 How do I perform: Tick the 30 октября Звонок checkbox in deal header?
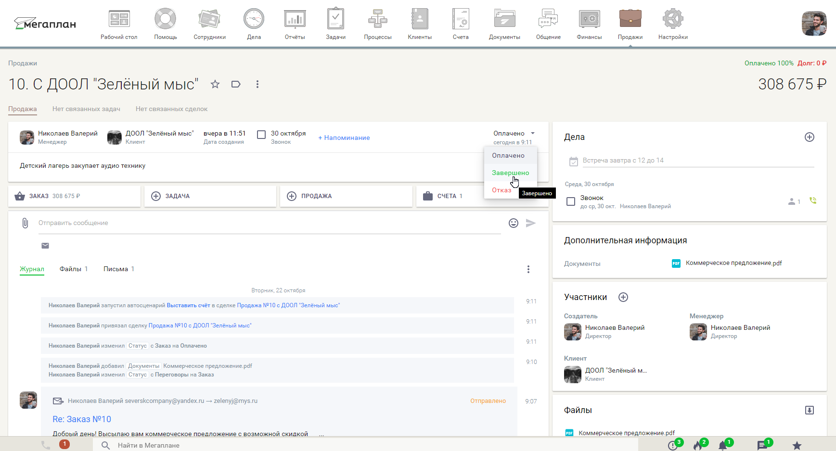pyautogui.click(x=261, y=135)
